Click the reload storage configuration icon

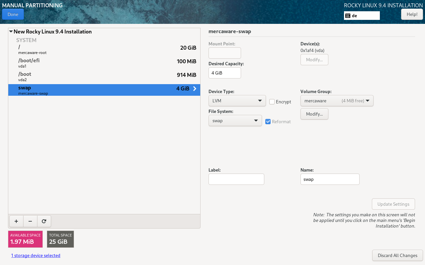click(44, 221)
